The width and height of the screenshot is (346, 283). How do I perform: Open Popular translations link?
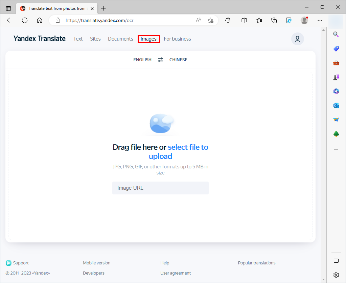257,263
